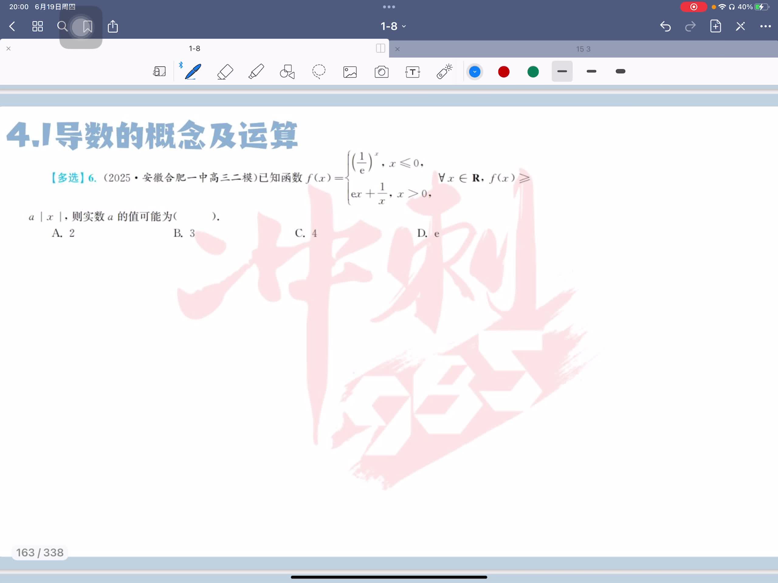Activate the Laser pointer tool
This screenshot has height=583, width=778.
444,72
